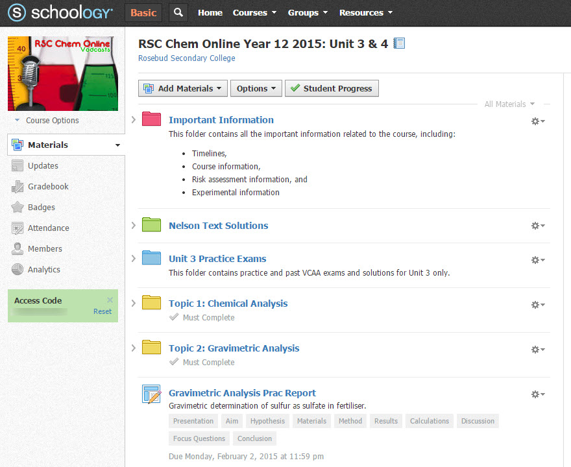This screenshot has height=467, width=571.
Task: Open Unit 3 Practice Exams link
Action: coord(217,259)
